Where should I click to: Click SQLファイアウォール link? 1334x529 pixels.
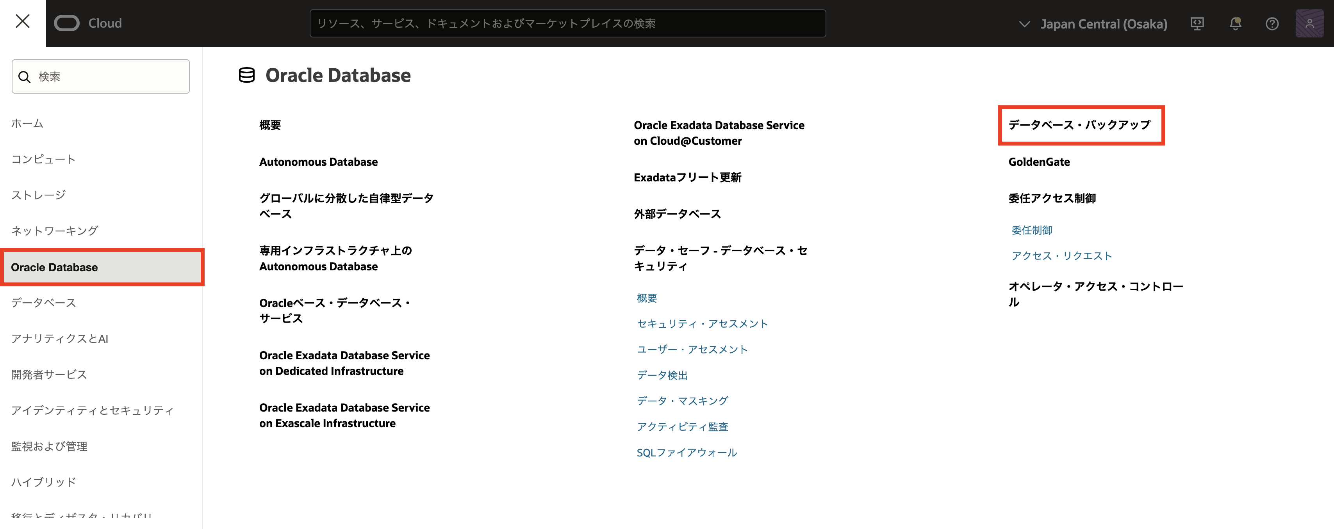[x=686, y=453]
